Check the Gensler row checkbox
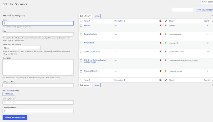Screen dimensions: 213x122 81,25
